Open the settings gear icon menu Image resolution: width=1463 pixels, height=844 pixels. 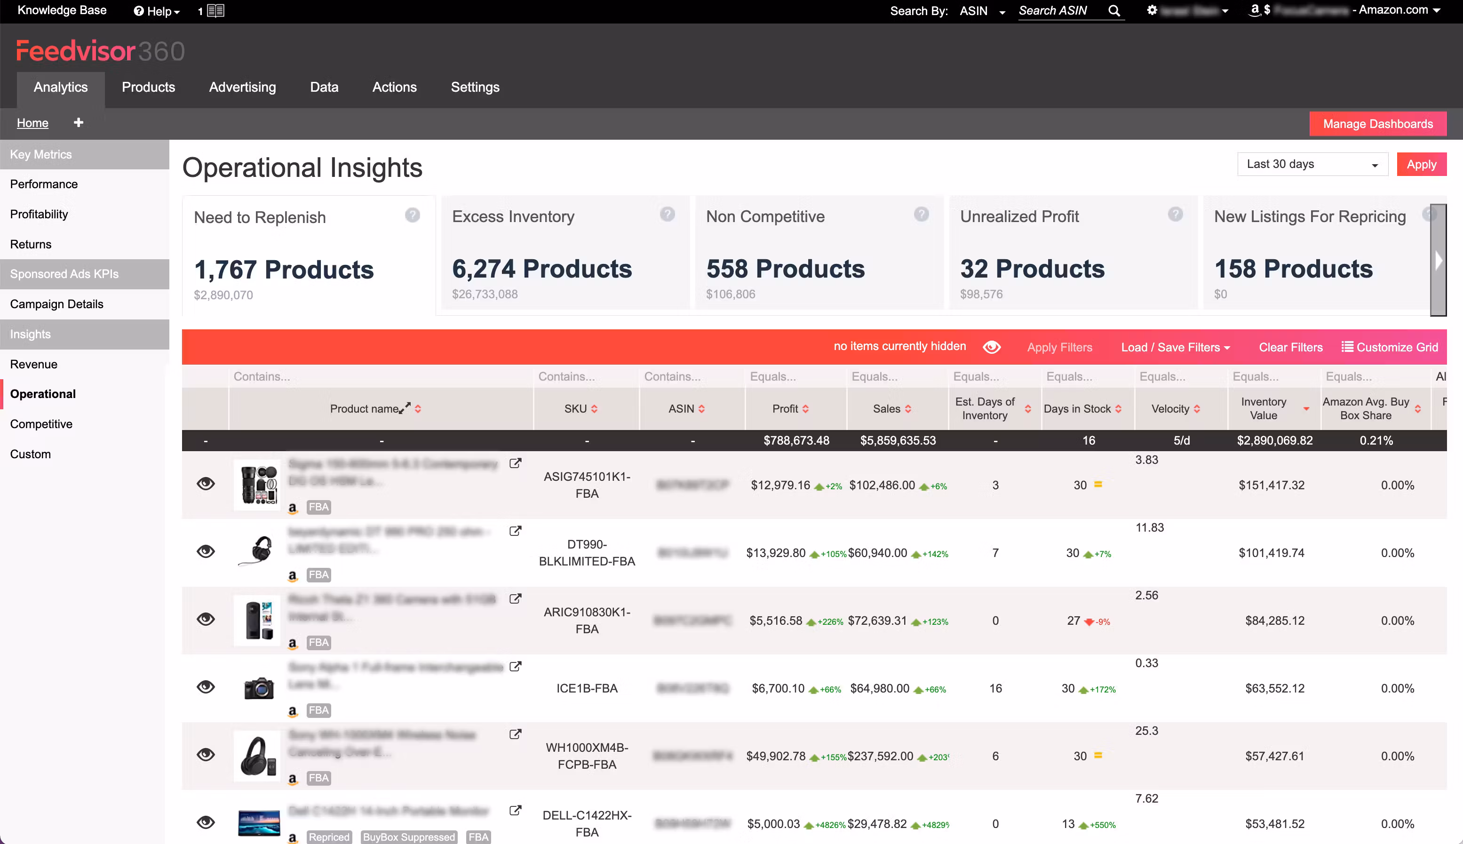[1152, 10]
